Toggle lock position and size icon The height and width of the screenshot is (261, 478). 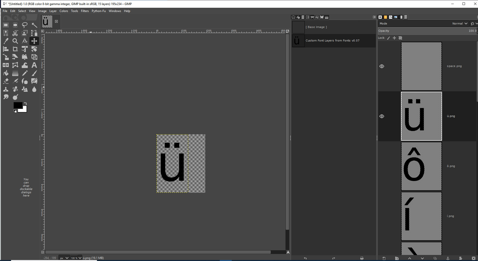(x=394, y=38)
